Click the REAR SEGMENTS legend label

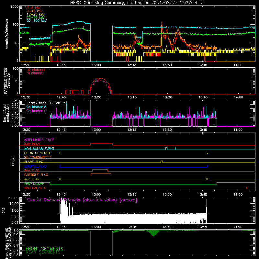(43, 252)
